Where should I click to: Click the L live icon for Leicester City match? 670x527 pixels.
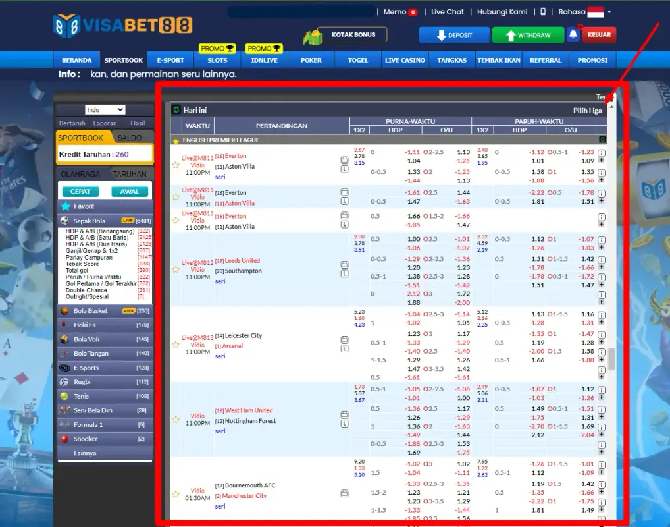pos(344,348)
